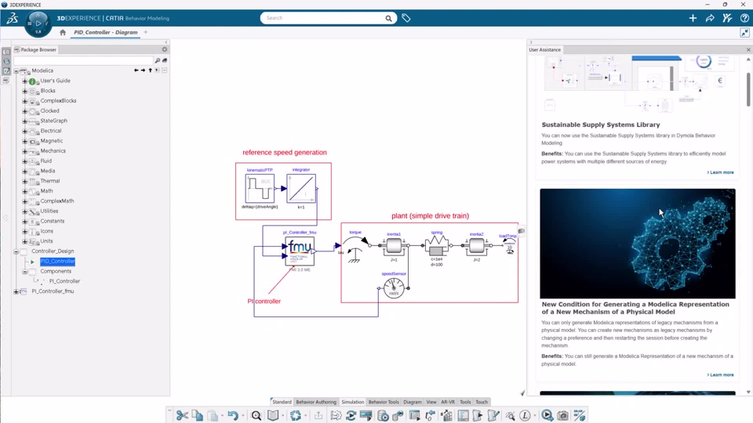The width and height of the screenshot is (753, 423).
Task: Collapse the Modelica tree node
Action: (16, 71)
